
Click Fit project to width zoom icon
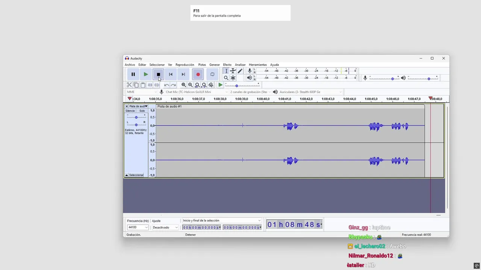pyautogui.click(x=204, y=85)
